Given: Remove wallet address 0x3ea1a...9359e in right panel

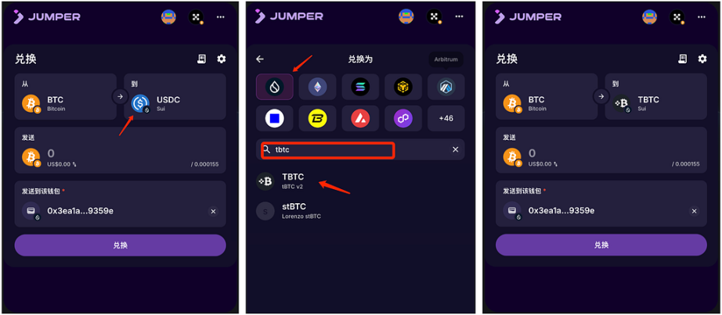Looking at the screenshot, I should (694, 211).
